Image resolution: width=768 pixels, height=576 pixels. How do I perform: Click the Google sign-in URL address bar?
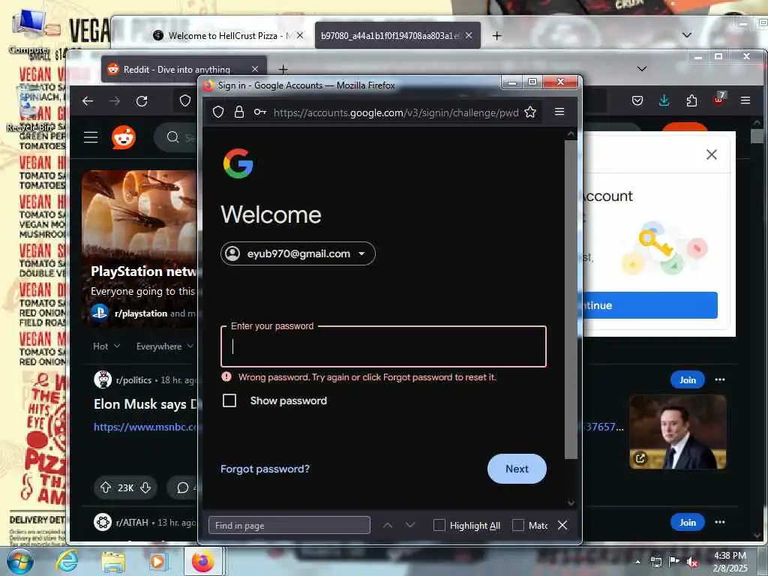tap(396, 112)
